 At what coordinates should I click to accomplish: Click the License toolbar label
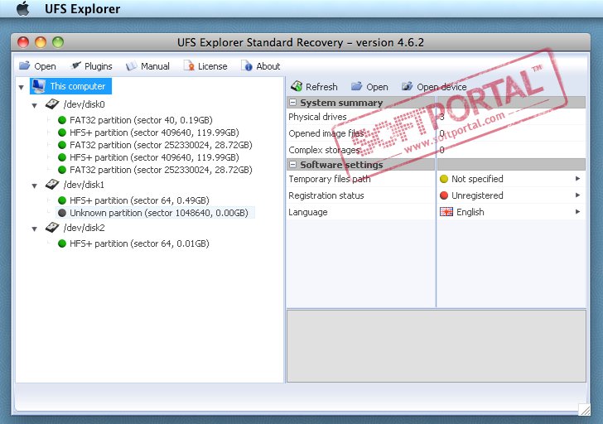pyautogui.click(x=213, y=66)
